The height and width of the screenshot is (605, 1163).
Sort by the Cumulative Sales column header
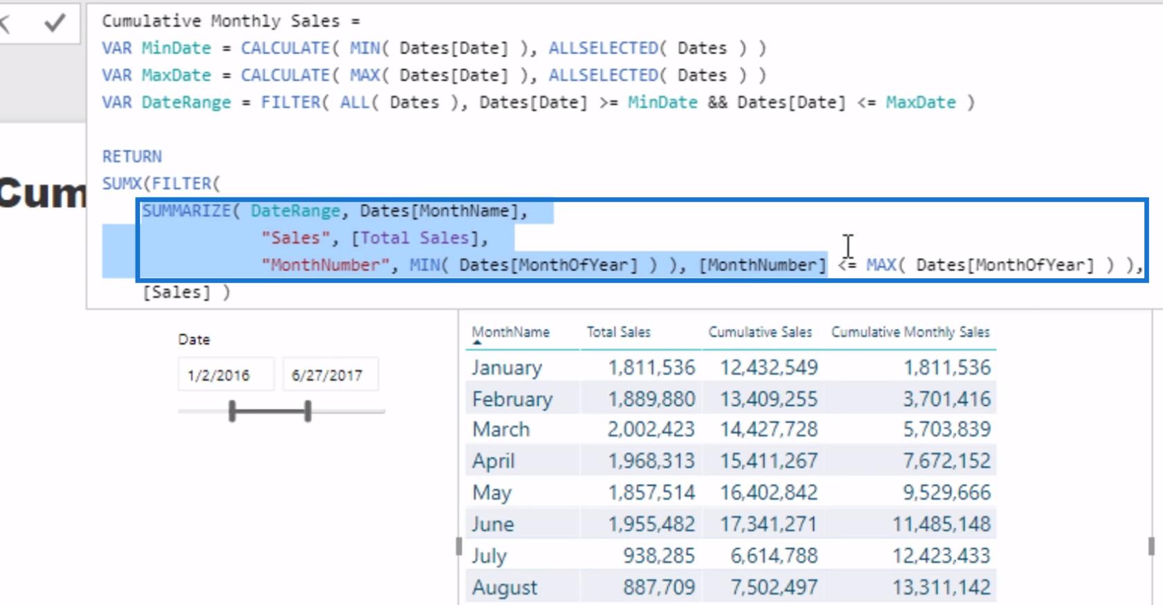coord(760,332)
